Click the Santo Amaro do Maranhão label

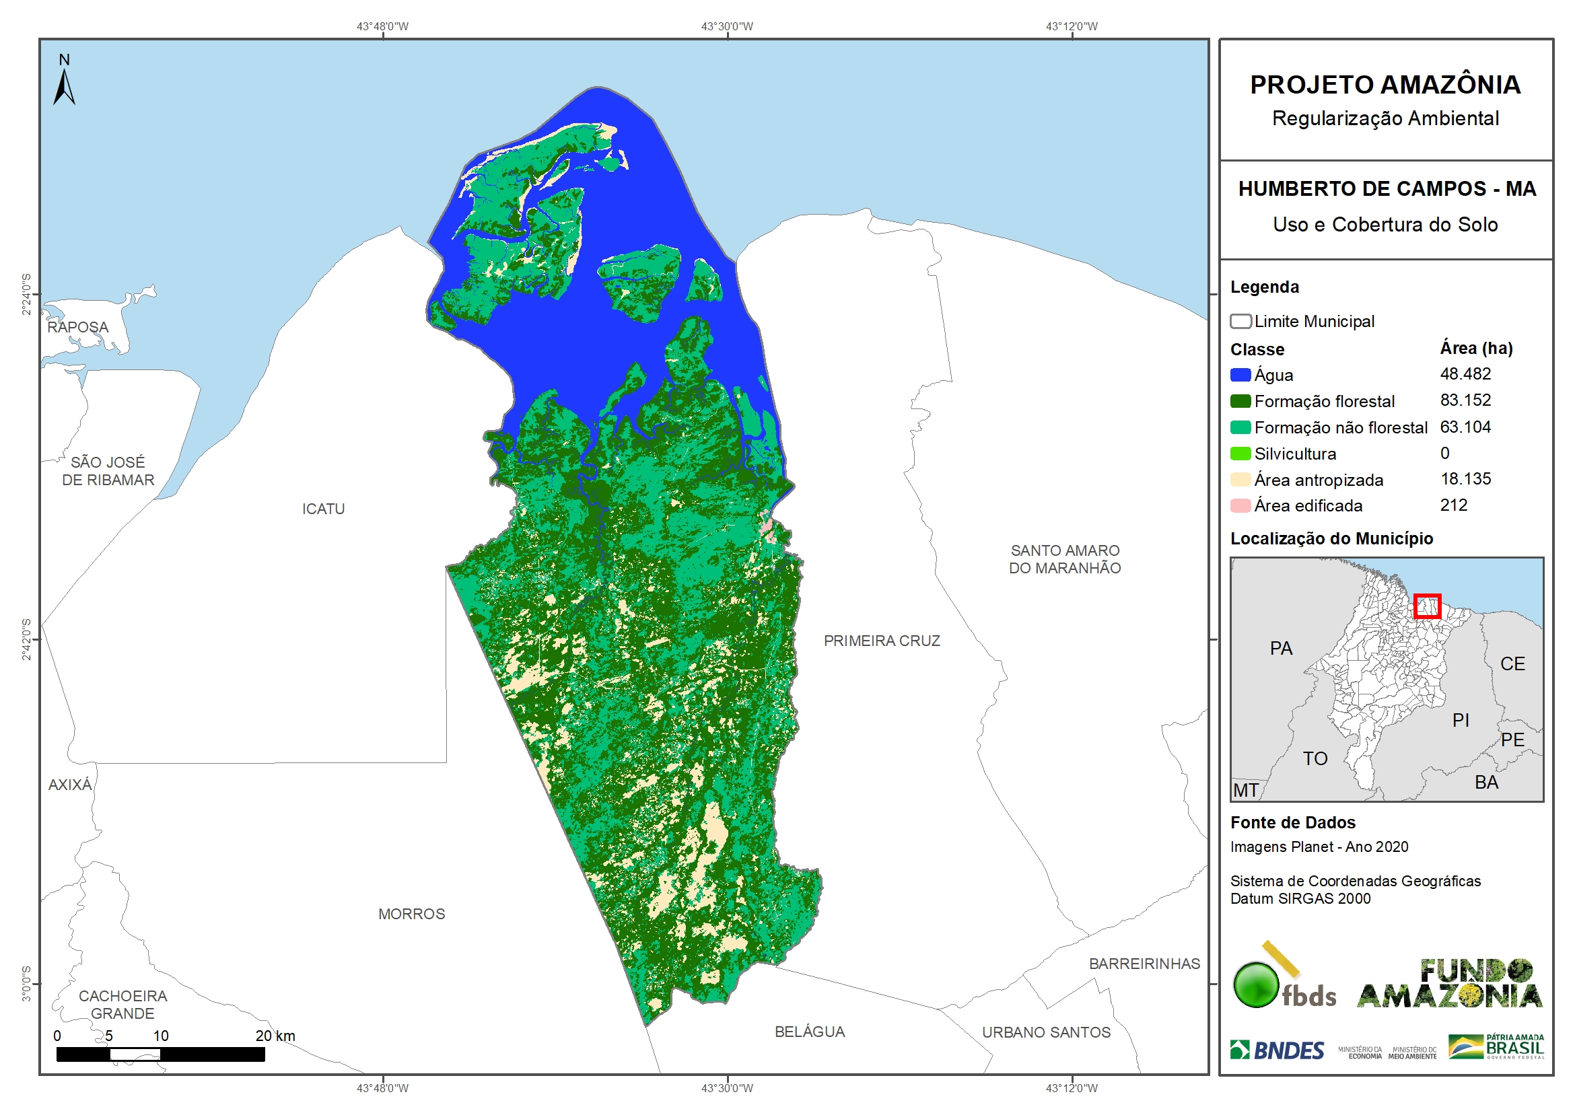click(1065, 559)
